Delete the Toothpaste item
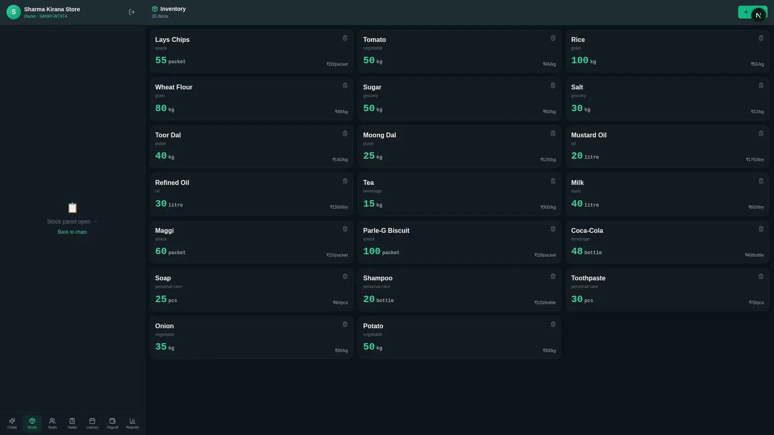 pos(761,276)
